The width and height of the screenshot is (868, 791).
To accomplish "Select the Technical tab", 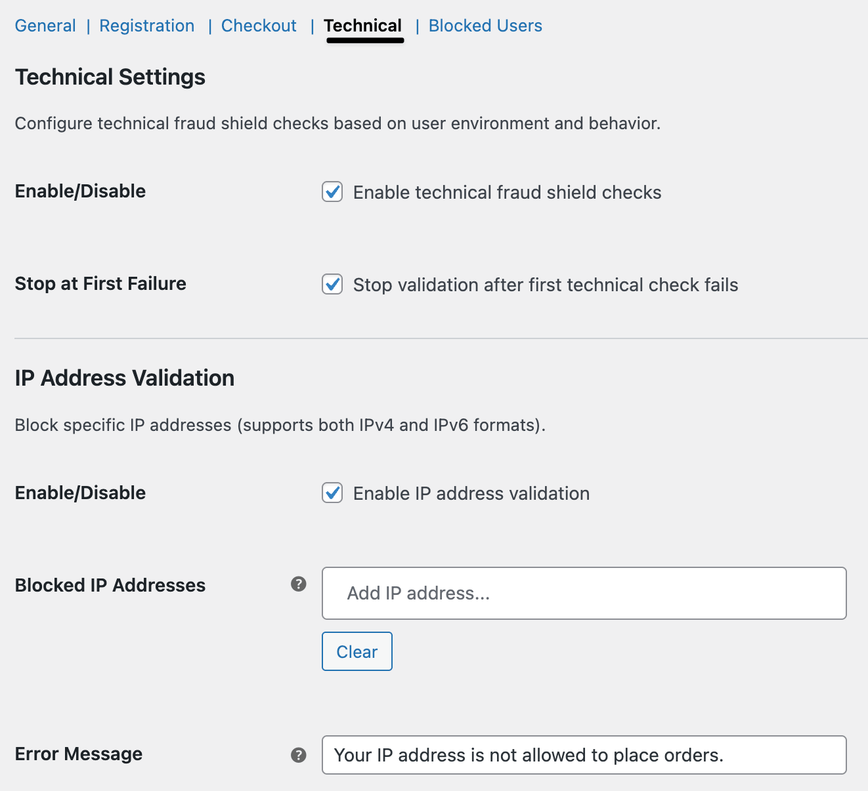I will point(363,26).
